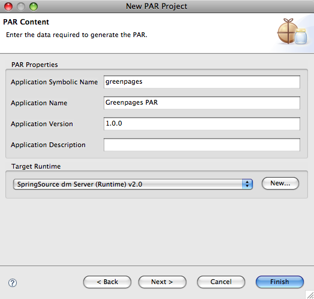Go to the Next wizard page
This screenshot has width=314, height=299.
pos(162,282)
